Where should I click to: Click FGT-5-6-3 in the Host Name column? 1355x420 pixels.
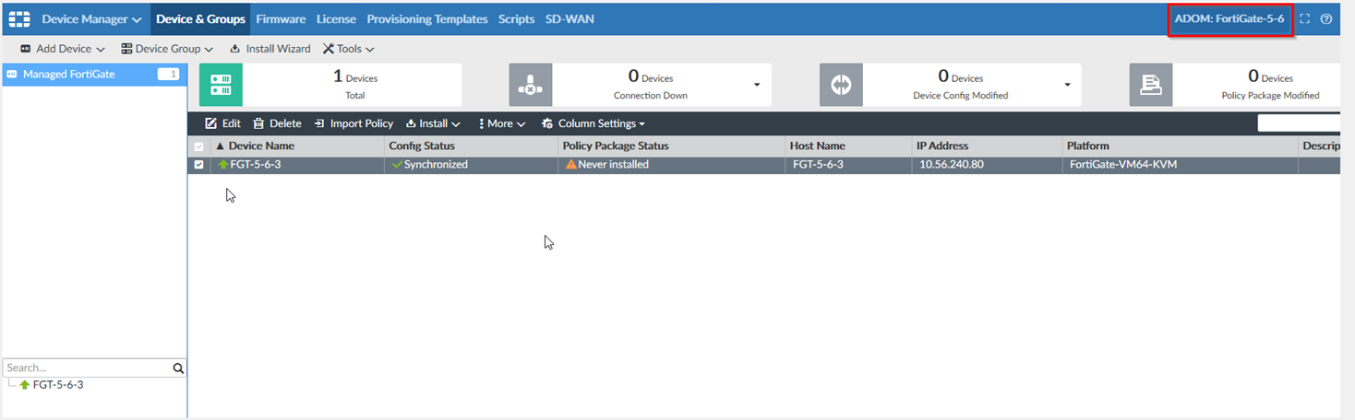pyautogui.click(x=818, y=165)
